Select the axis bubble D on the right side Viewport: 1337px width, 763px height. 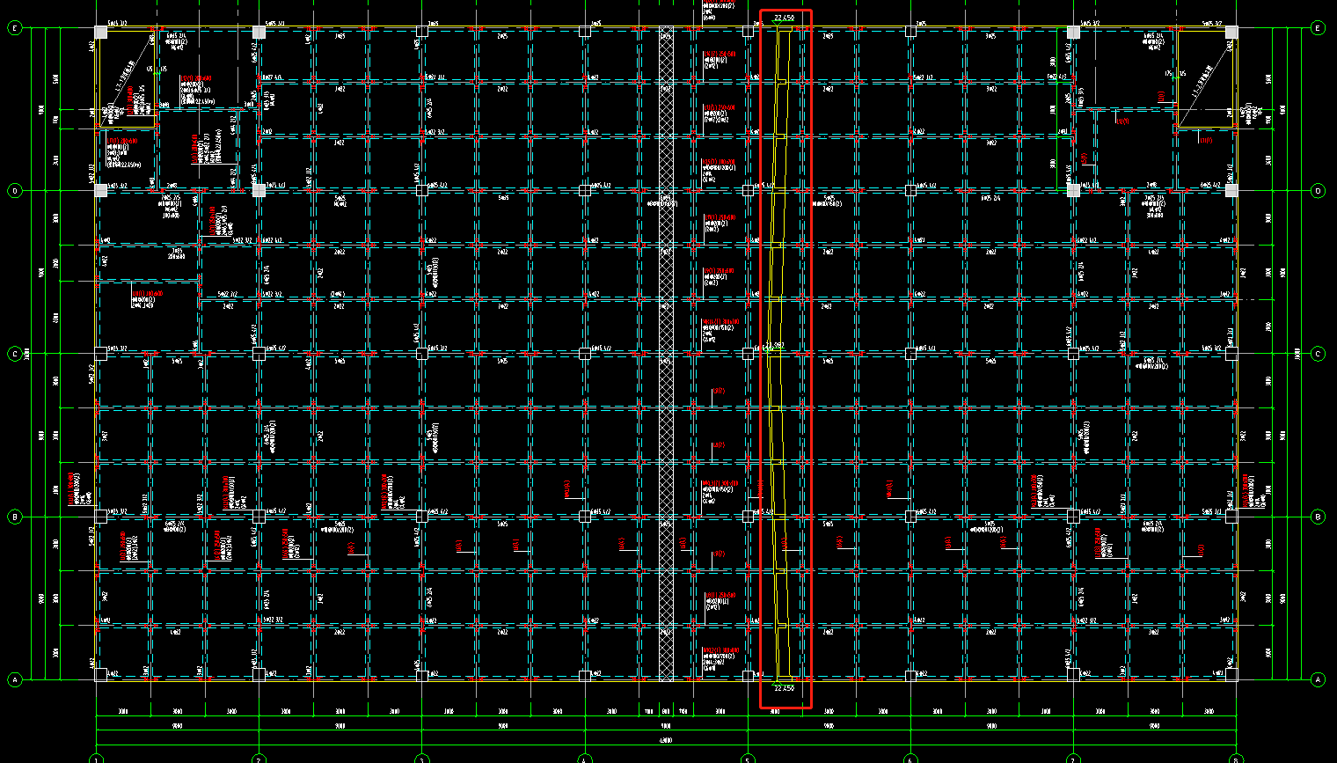click(x=1318, y=191)
